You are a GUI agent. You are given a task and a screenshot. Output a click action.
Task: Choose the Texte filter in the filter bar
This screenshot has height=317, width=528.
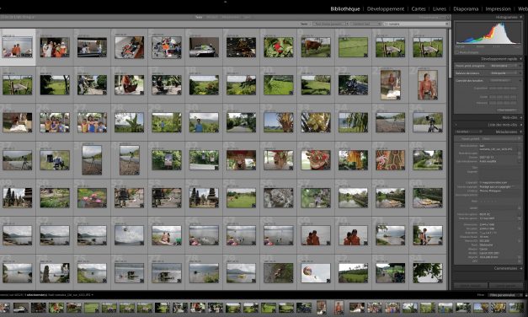(199, 17)
